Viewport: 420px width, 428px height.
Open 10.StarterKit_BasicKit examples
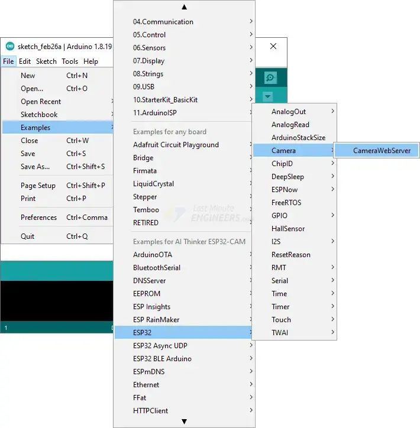tap(185, 100)
